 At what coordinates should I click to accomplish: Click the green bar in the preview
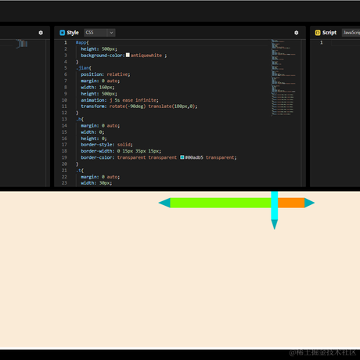221,203
